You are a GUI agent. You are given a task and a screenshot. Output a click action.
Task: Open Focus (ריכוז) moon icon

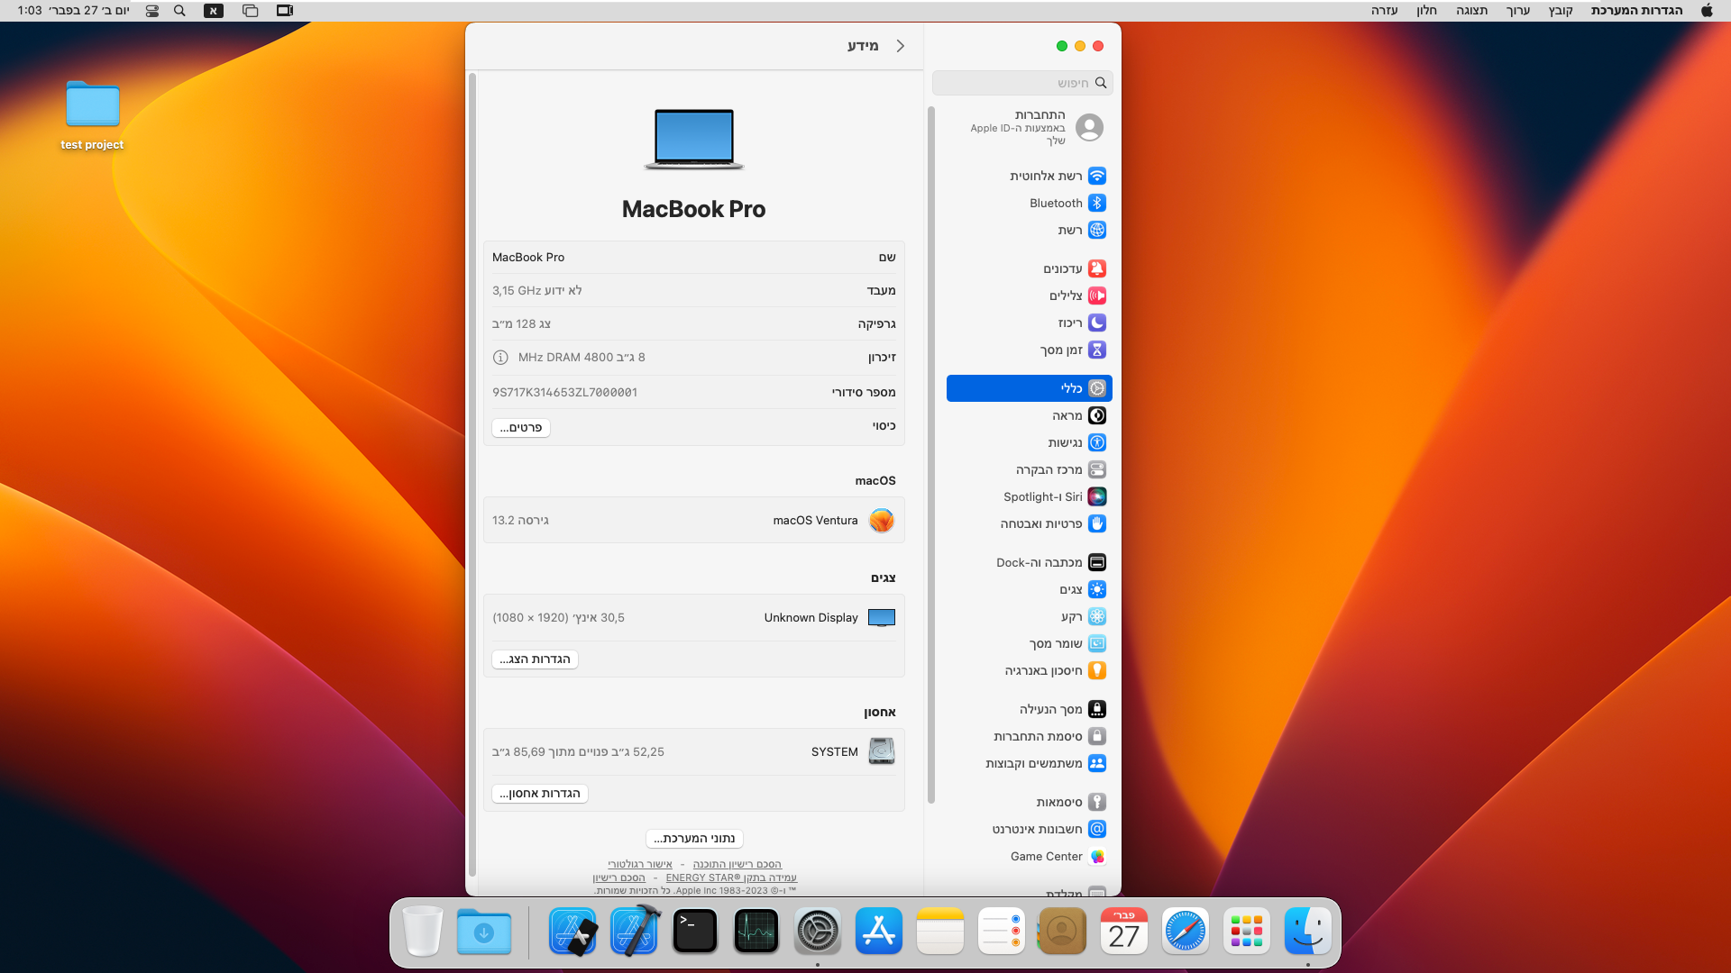1096,323
